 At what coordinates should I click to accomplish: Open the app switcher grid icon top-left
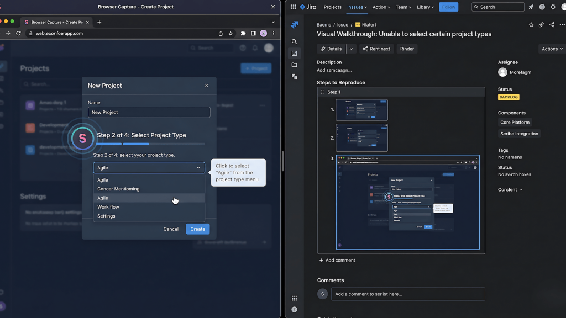(294, 7)
